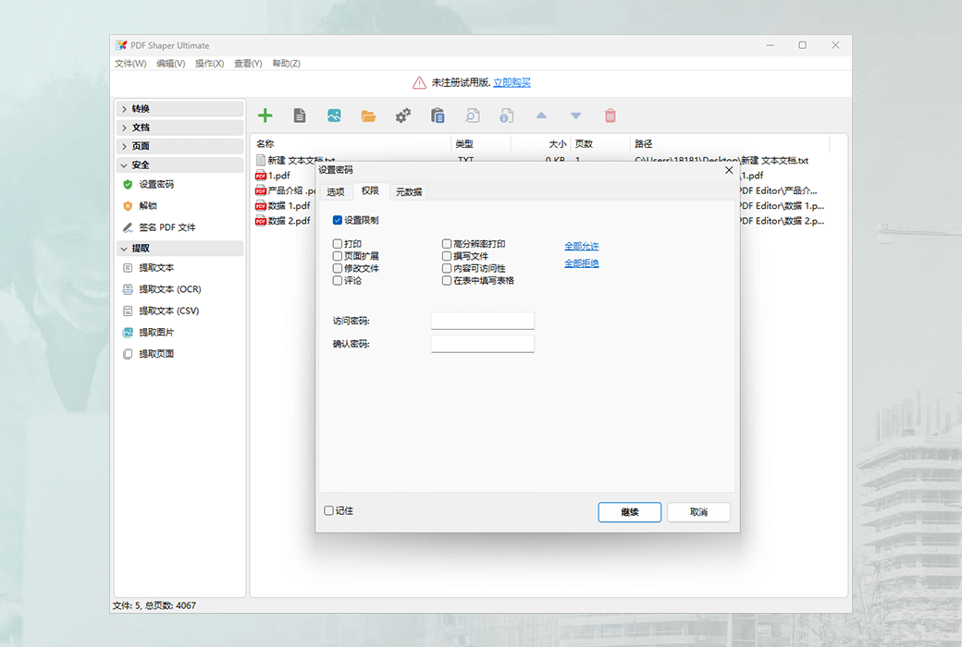Click the Remove Files trash icon
962x647 pixels.
point(610,115)
